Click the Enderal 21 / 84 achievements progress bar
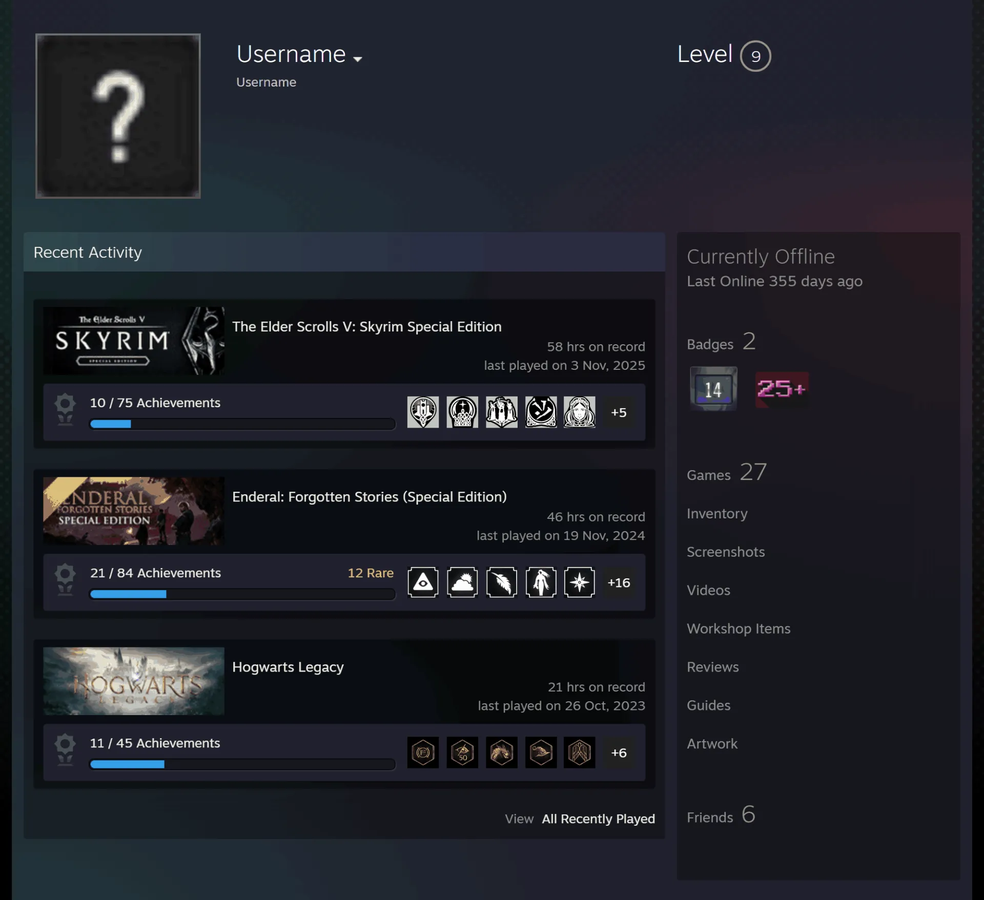This screenshot has height=900, width=984. [x=242, y=594]
